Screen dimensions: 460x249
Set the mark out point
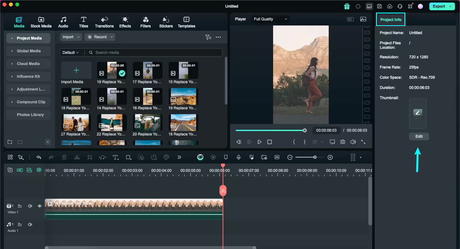coord(304,142)
